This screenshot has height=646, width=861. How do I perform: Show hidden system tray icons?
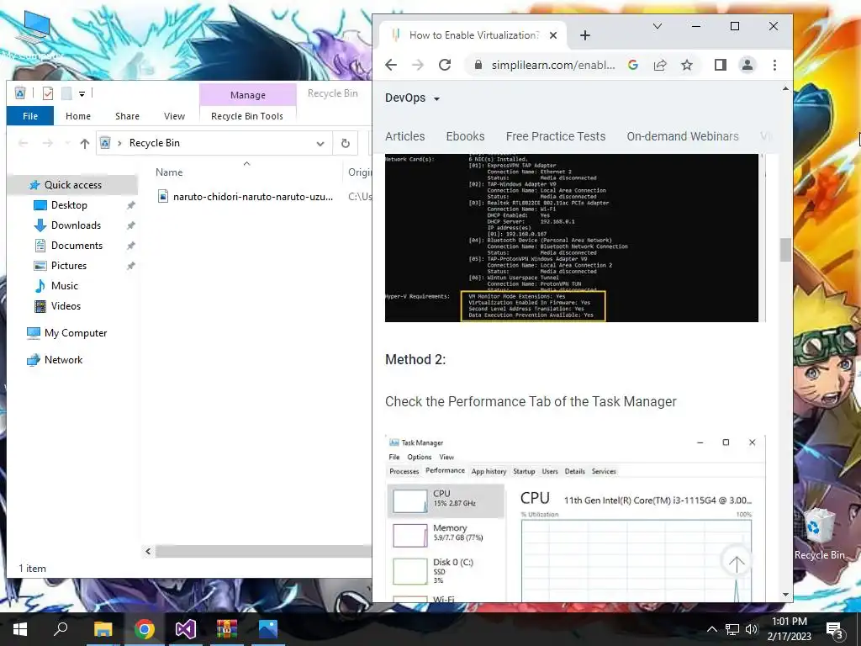[x=711, y=629]
